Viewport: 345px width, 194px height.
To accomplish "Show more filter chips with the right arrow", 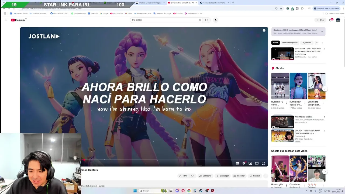I will tap(322, 43).
